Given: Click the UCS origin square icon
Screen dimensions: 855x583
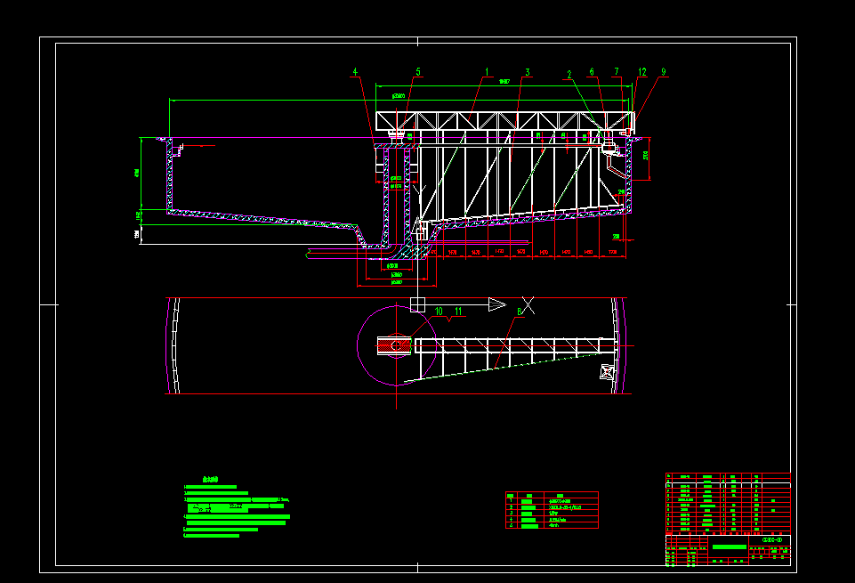Looking at the screenshot, I should pos(417,305).
